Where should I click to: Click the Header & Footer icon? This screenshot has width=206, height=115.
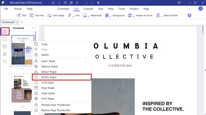(130, 15)
